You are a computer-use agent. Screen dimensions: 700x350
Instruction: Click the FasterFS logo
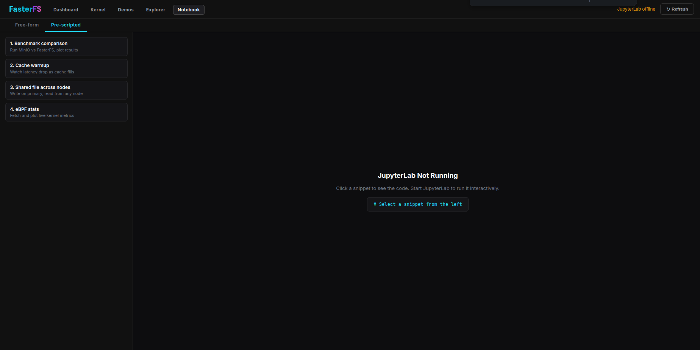click(x=25, y=9)
